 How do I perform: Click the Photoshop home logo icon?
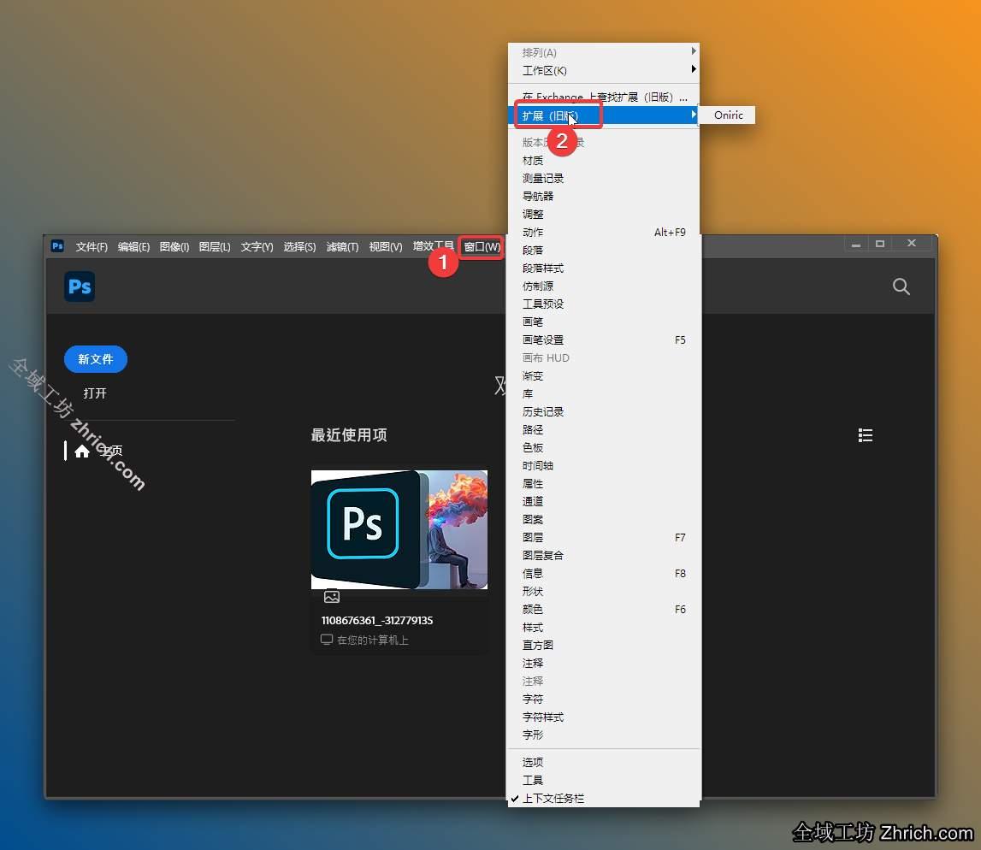(80, 286)
